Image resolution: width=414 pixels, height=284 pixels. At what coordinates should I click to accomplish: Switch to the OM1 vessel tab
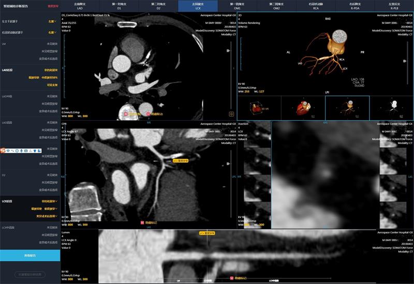(237, 6)
